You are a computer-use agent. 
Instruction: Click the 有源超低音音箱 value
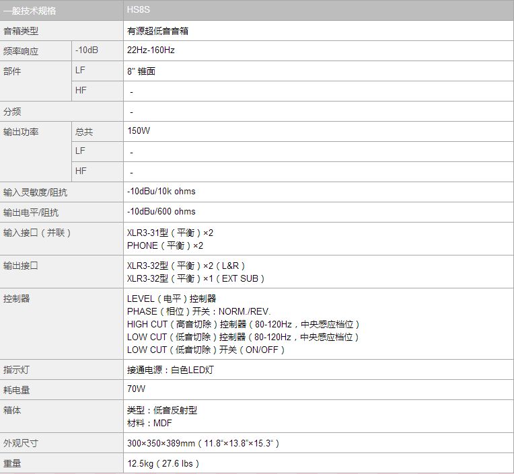click(x=157, y=31)
